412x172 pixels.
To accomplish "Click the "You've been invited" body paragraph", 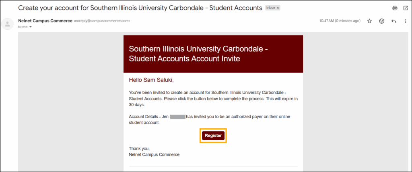I will (x=213, y=98).
